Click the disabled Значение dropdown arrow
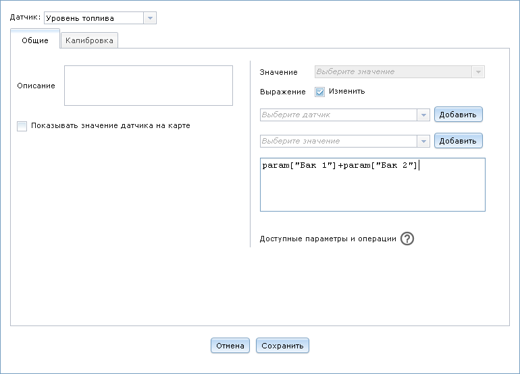The width and height of the screenshot is (520, 374). tap(478, 71)
